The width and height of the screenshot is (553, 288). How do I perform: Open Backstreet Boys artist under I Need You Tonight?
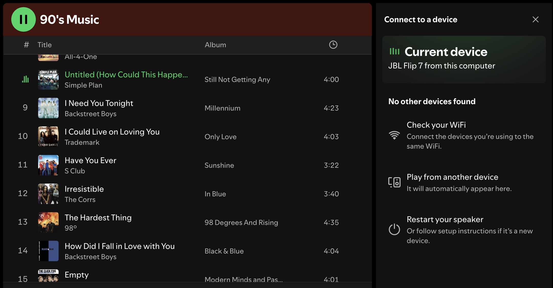point(91,114)
